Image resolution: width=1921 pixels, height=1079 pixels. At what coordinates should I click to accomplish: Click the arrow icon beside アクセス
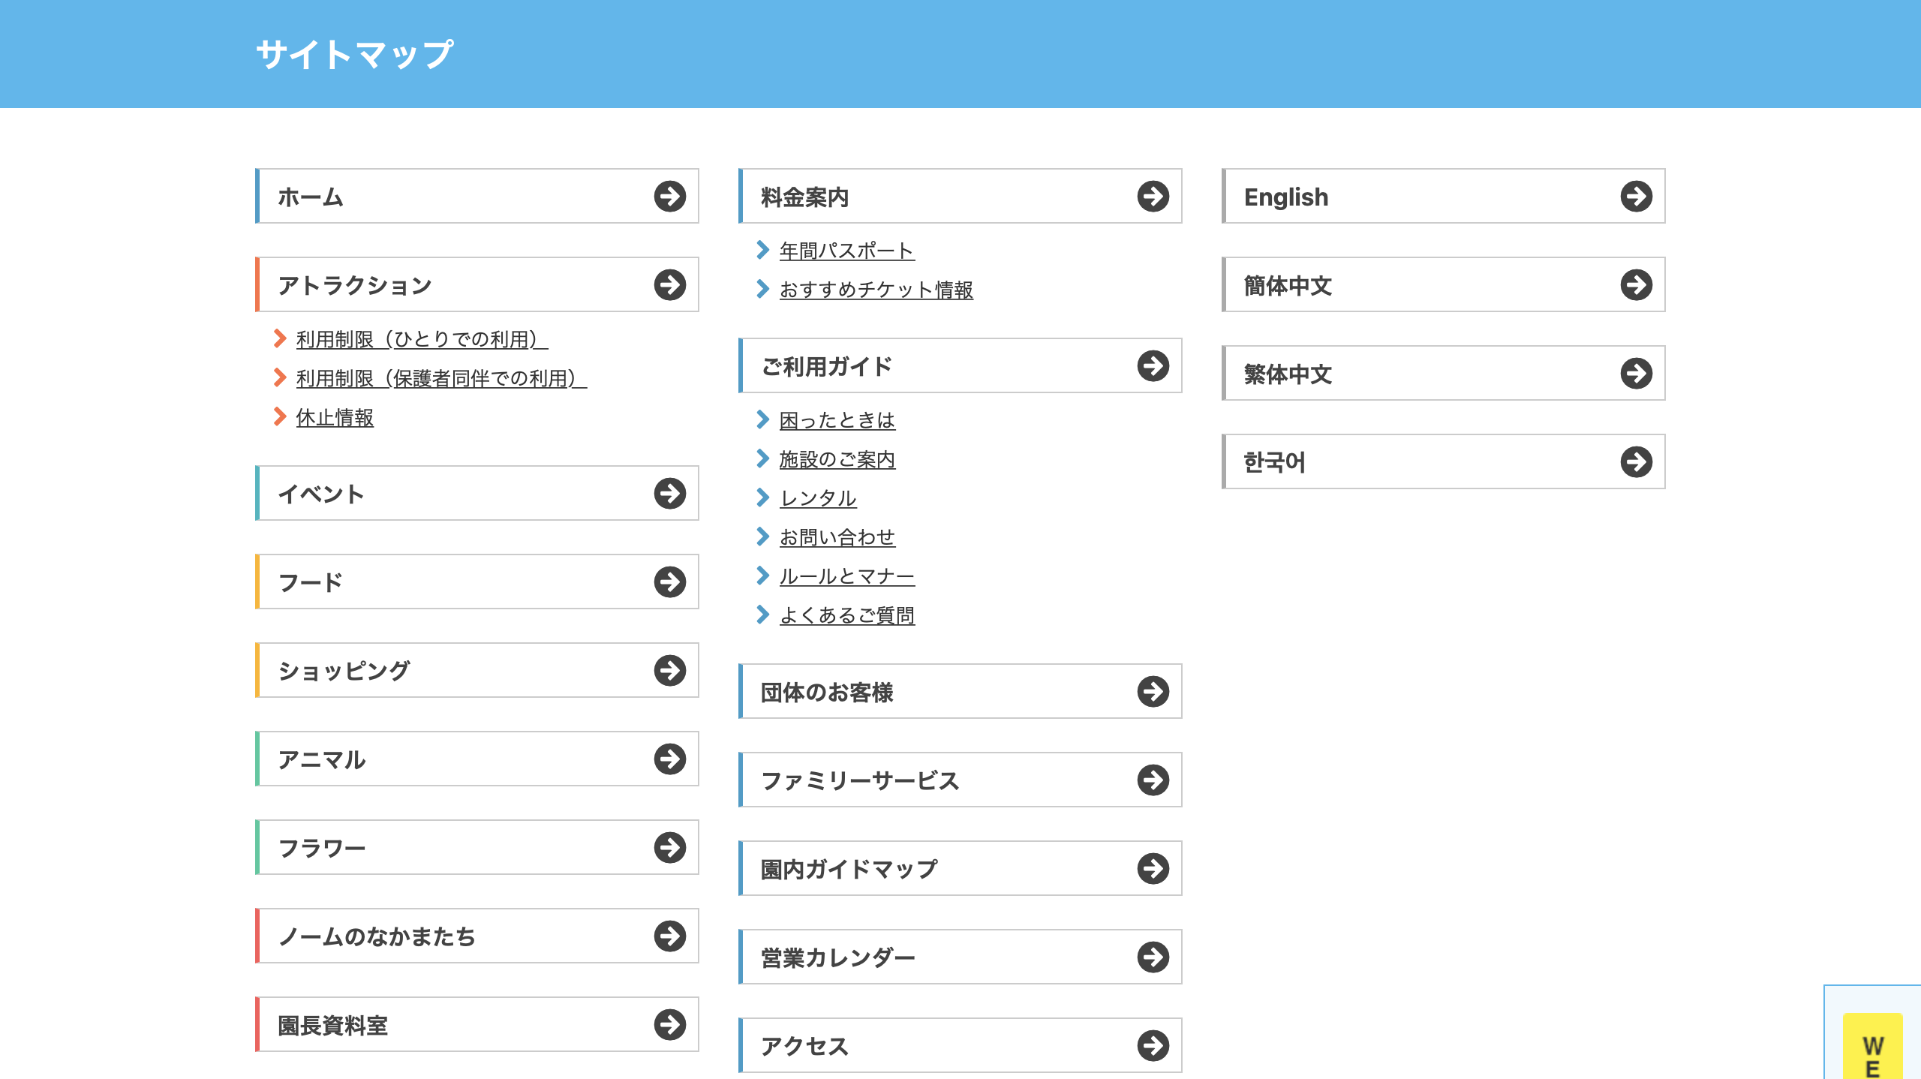click(1153, 1044)
